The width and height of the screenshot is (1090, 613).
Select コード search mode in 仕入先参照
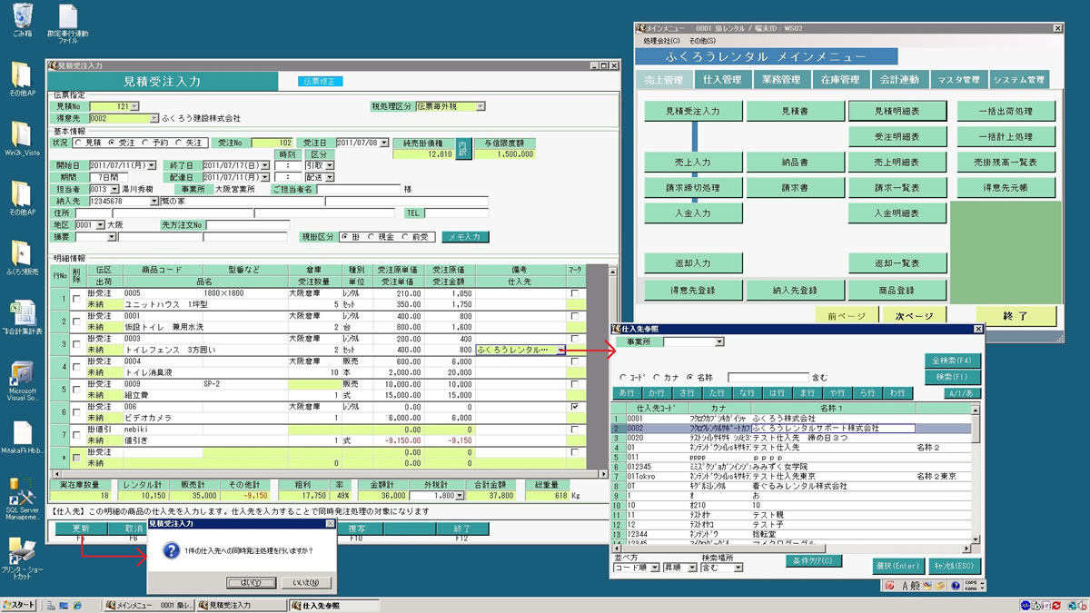point(622,377)
